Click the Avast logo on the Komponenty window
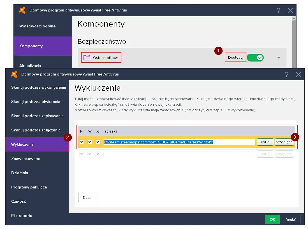This screenshot has height=229, width=308. (x=22, y=10)
